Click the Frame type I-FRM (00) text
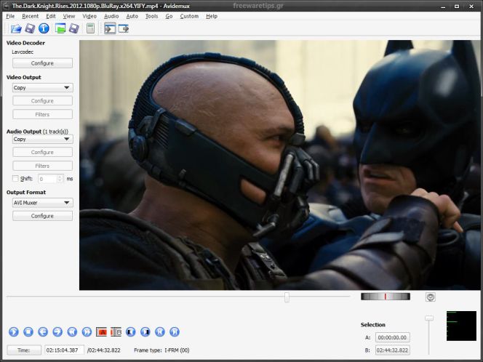 coord(161,350)
